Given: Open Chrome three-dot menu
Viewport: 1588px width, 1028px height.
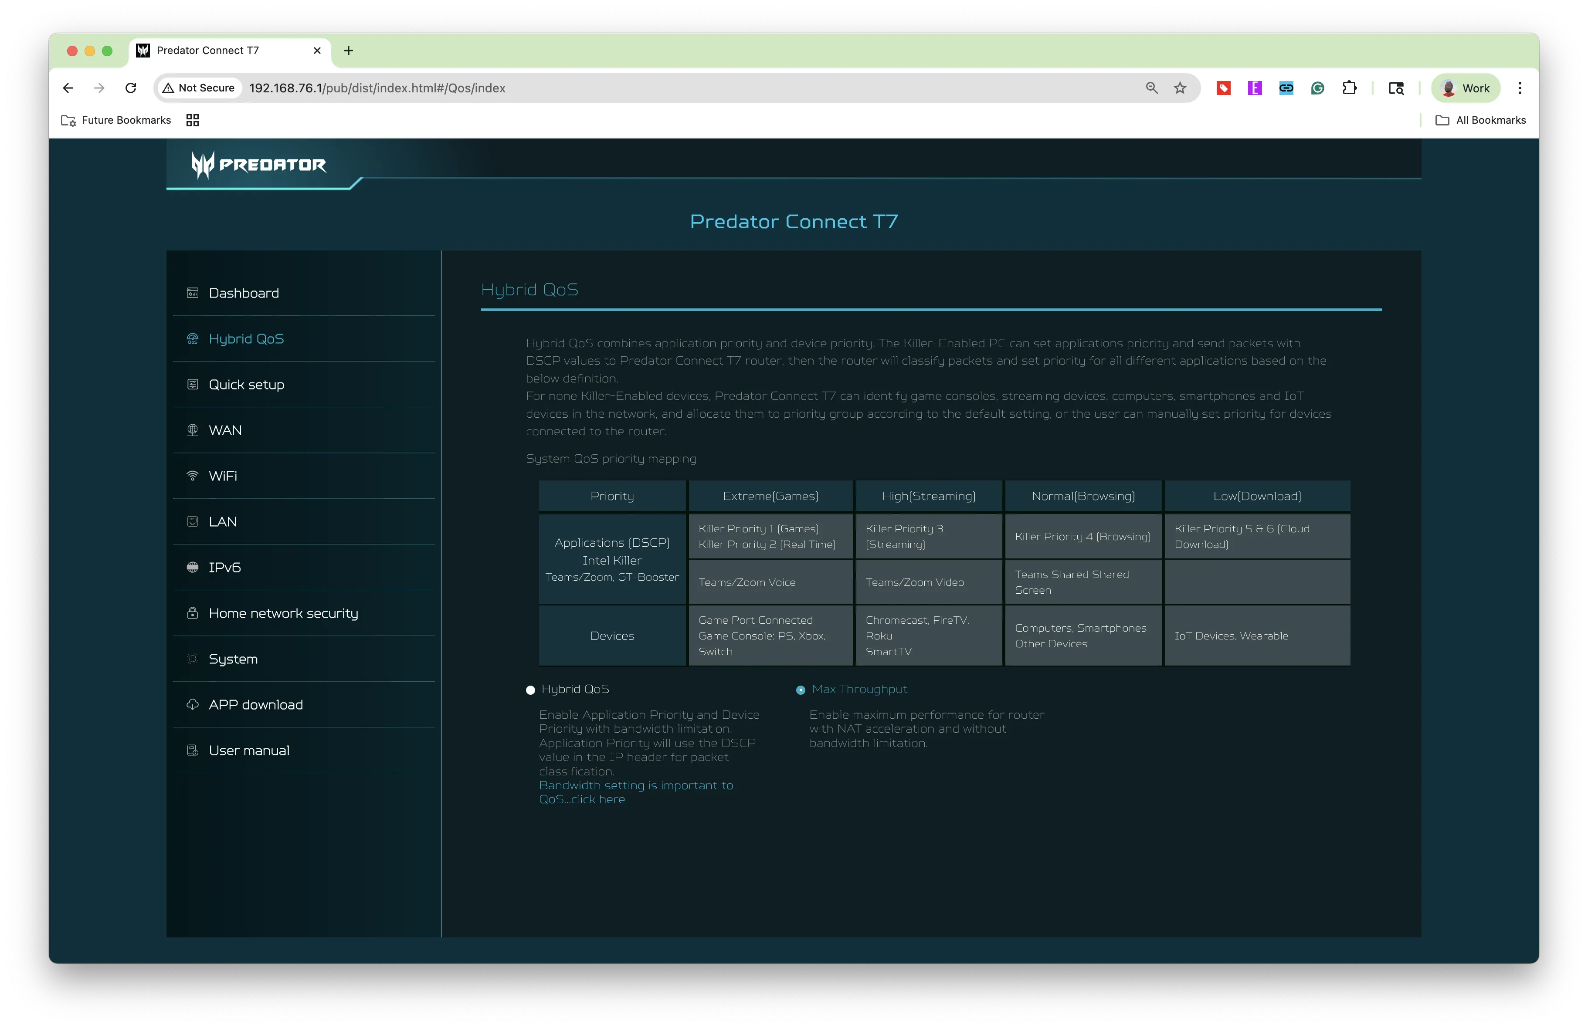Looking at the screenshot, I should click(1520, 88).
